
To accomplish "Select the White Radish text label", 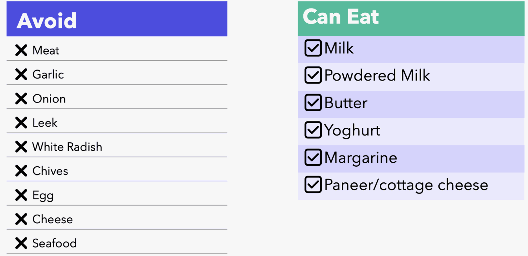I will 67,147.
